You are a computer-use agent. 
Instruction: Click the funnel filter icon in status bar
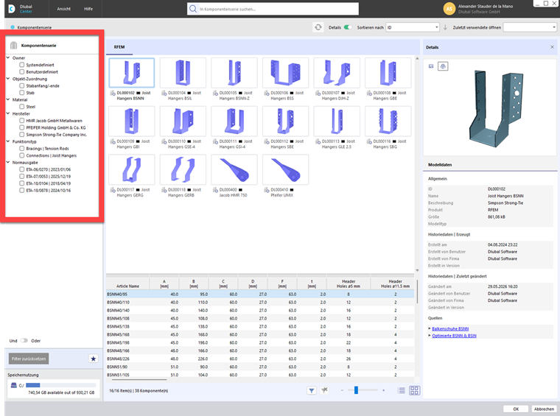pos(312,391)
